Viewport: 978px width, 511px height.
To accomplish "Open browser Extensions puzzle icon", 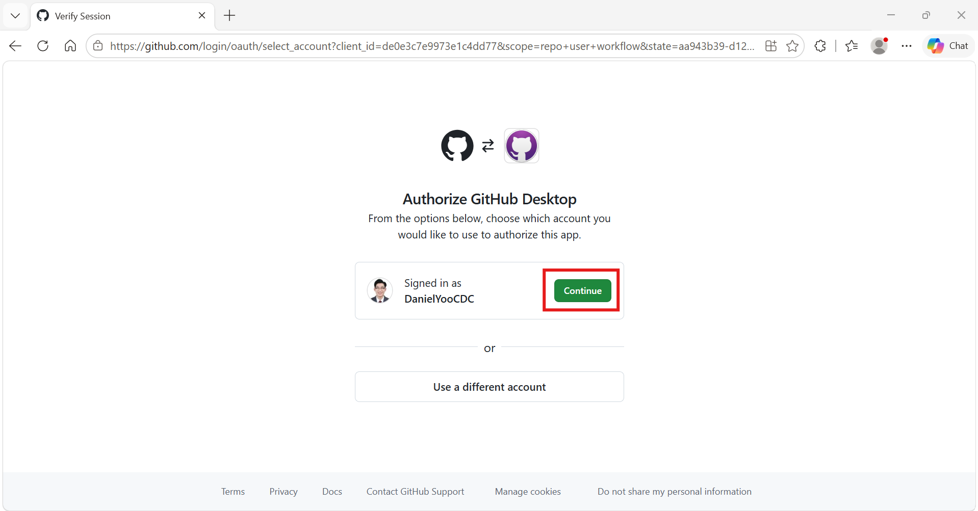I will (x=820, y=46).
